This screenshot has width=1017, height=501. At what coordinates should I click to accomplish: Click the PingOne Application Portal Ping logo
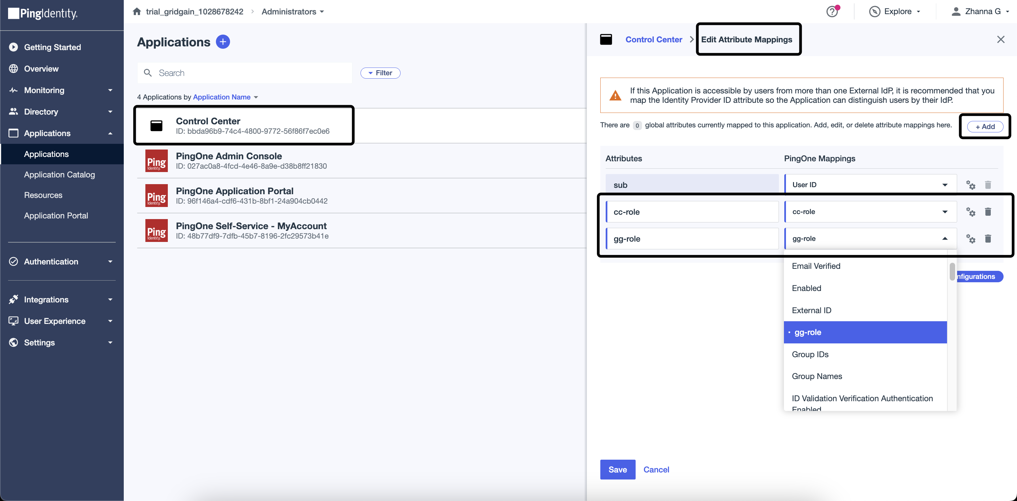(156, 196)
